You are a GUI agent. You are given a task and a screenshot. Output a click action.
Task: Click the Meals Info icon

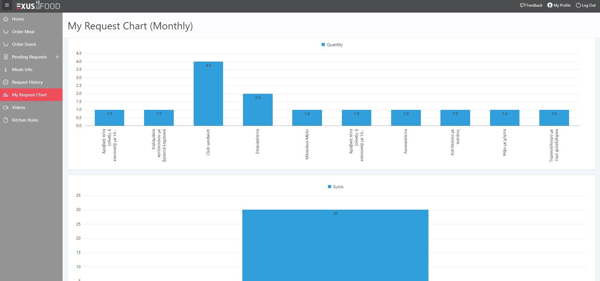(x=6, y=69)
